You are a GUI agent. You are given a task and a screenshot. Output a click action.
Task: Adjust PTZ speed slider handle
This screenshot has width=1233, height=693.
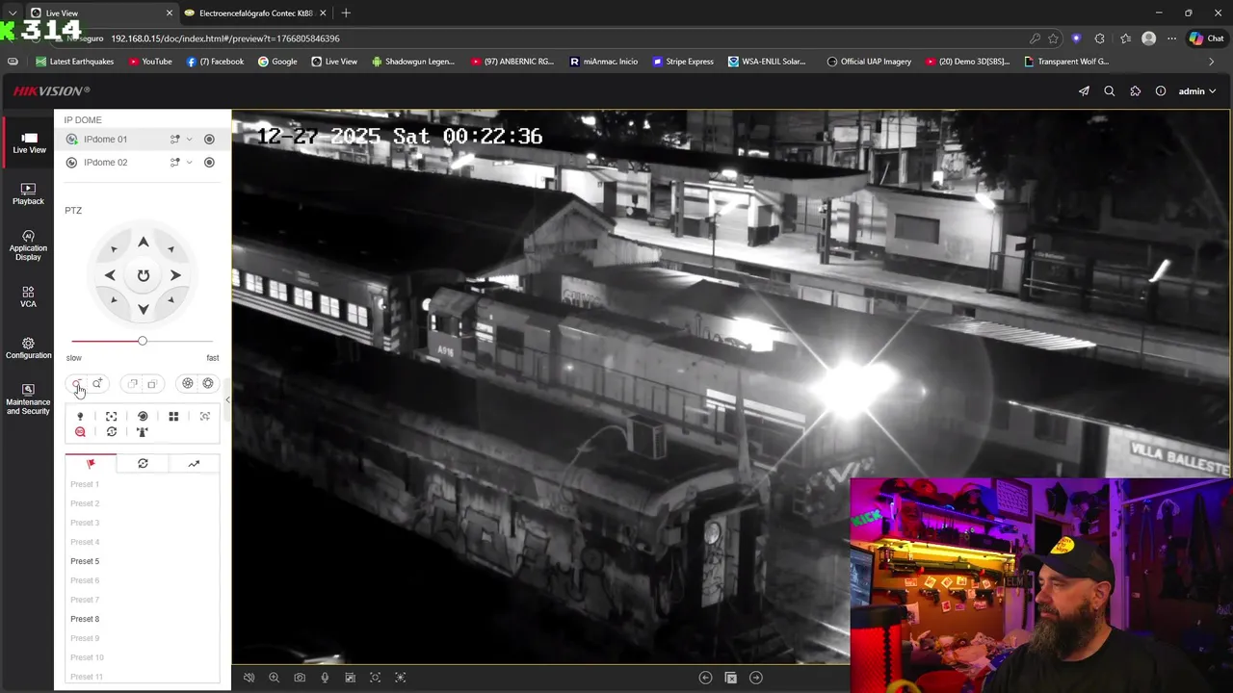pyautogui.click(x=143, y=341)
